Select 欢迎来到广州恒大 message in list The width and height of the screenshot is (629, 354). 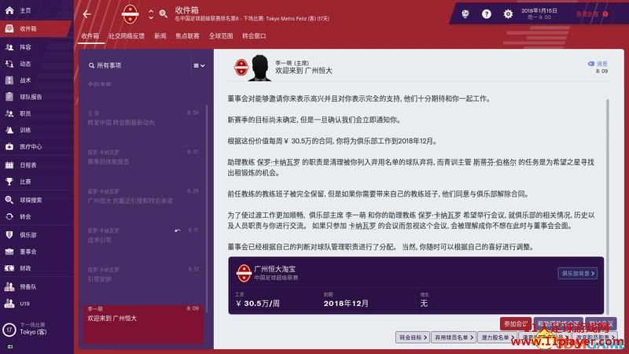(143, 324)
